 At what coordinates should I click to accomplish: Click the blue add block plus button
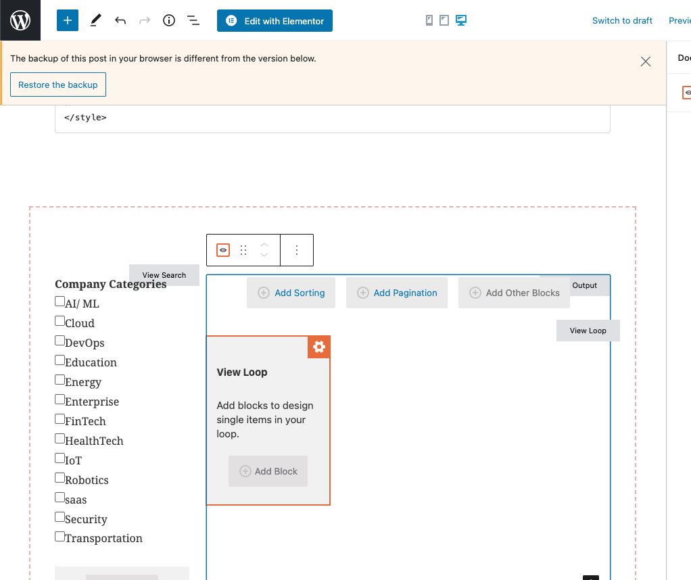coord(68,20)
